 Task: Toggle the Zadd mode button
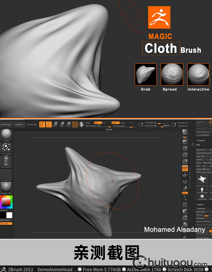coord(115,123)
